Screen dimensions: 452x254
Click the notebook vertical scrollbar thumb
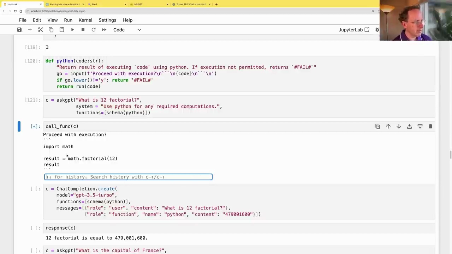pyautogui.click(x=451, y=155)
